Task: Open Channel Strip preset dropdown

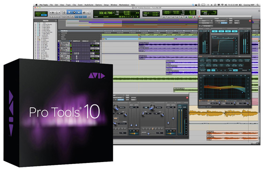Action: pos(221,21)
